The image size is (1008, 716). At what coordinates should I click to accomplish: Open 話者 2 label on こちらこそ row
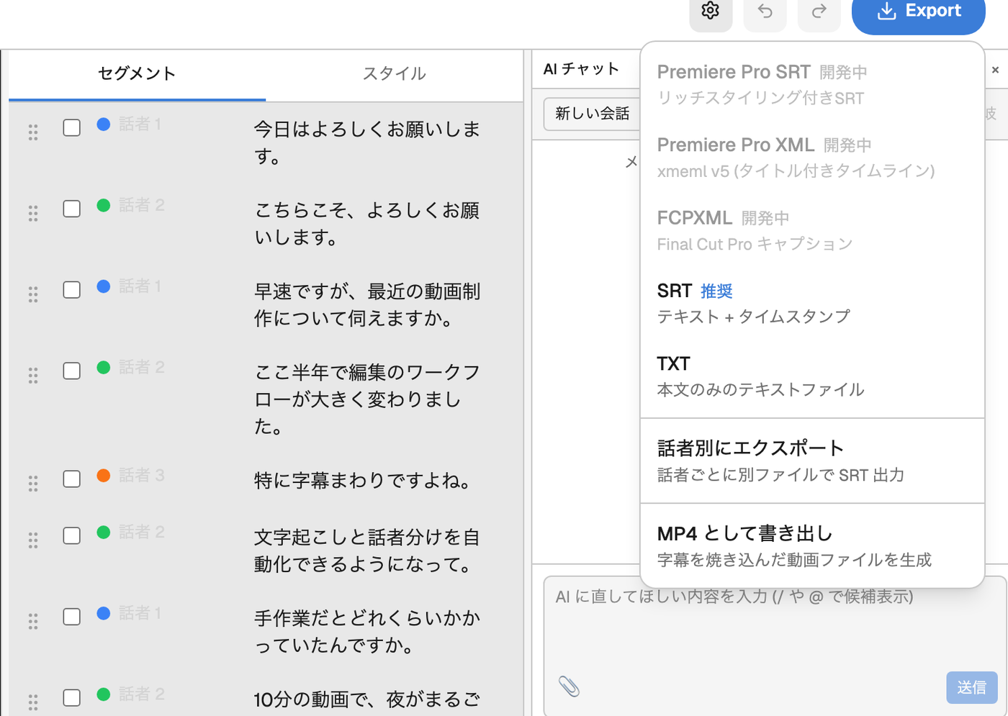point(142,205)
